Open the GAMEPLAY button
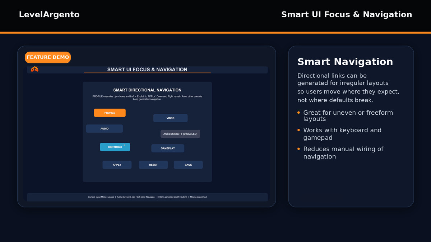The height and width of the screenshot is (242, 431). point(168,148)
